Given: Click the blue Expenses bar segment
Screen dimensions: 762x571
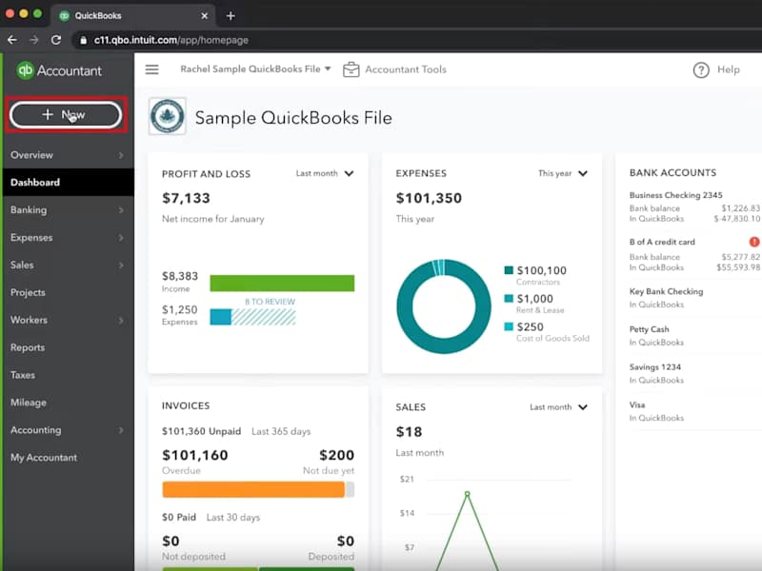Looking at the screenshot, I should [221, 317].
